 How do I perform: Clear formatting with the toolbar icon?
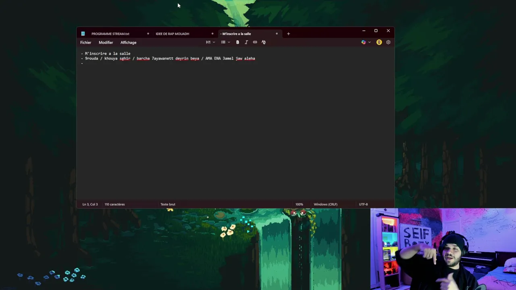pyautogui.click(x=264, y=42)
